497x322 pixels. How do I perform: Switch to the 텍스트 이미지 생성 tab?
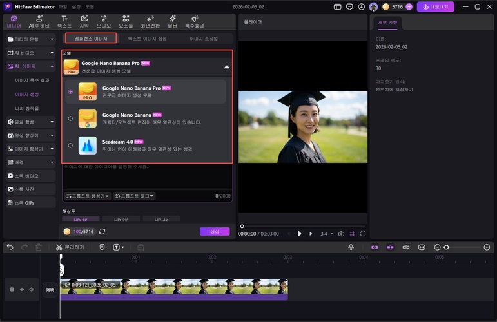147,39
